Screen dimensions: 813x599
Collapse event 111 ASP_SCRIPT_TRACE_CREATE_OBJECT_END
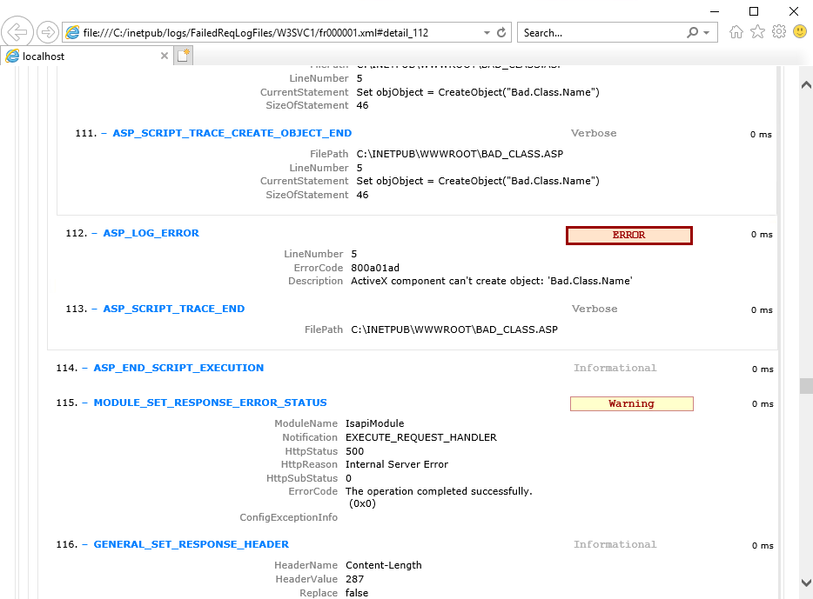coord(104,133)
